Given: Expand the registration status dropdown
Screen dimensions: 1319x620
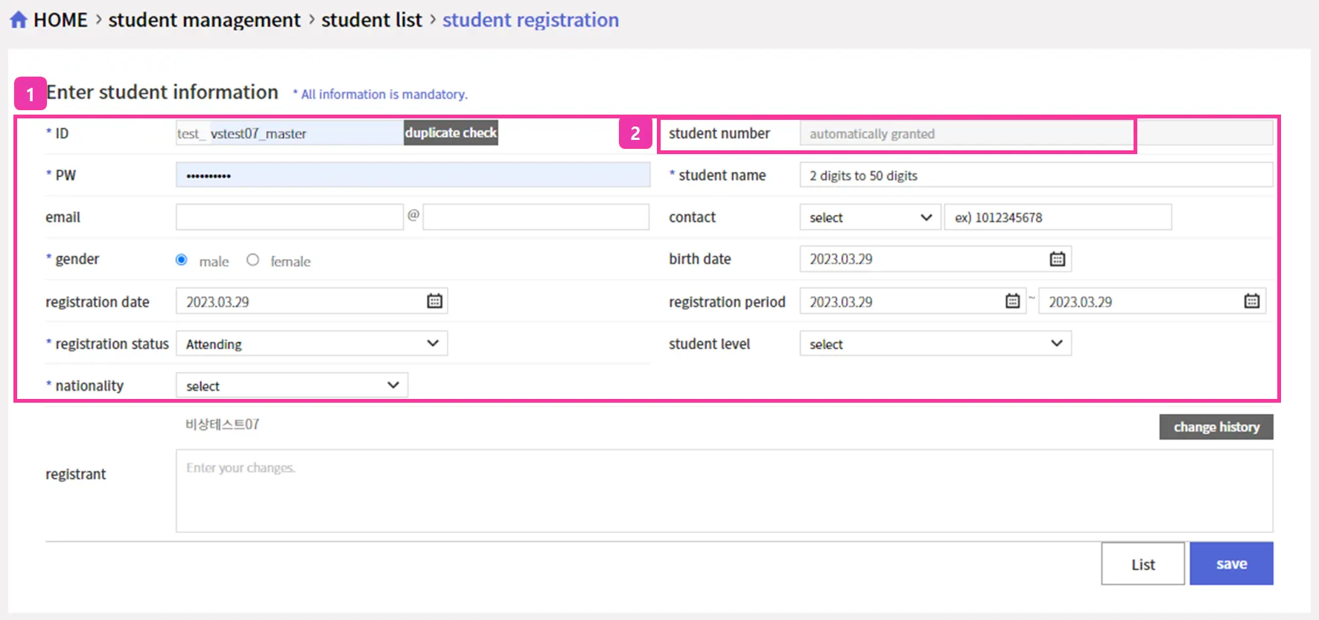Looking at the screenshot, I should 311,343.
